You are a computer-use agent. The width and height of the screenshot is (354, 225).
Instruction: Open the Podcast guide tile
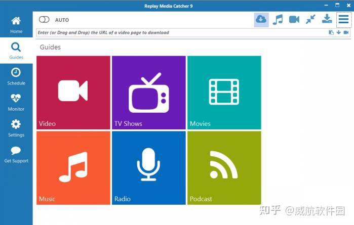pyautogui.click(x=224, y=168)
